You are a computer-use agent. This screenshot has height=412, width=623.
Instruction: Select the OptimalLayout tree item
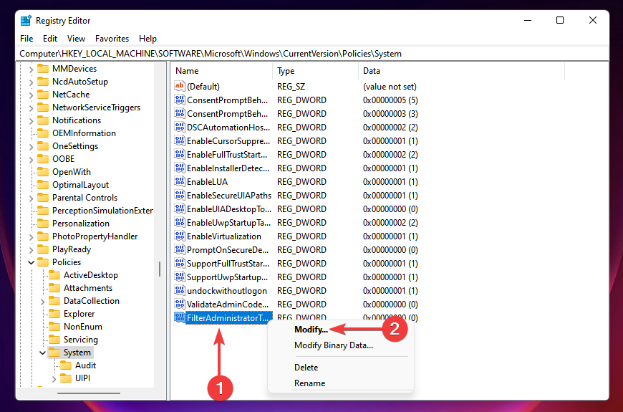[81, 185]
